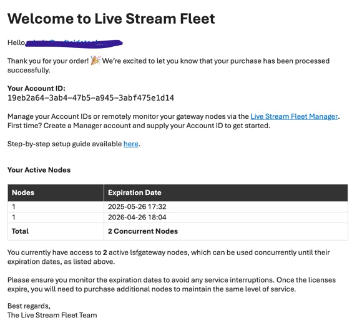
Task: Select the 2025-05-26 17:32 expiration cell
Action: (226, 207)
